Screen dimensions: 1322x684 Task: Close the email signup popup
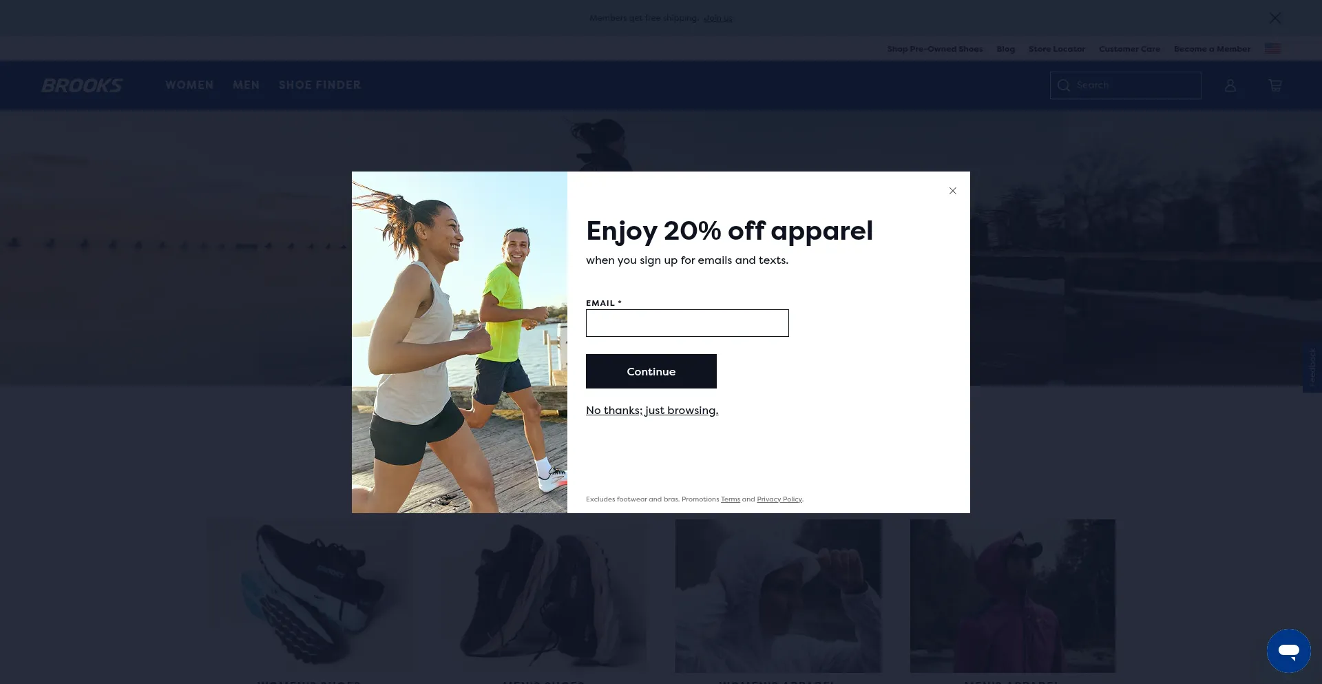coord(952,191)
